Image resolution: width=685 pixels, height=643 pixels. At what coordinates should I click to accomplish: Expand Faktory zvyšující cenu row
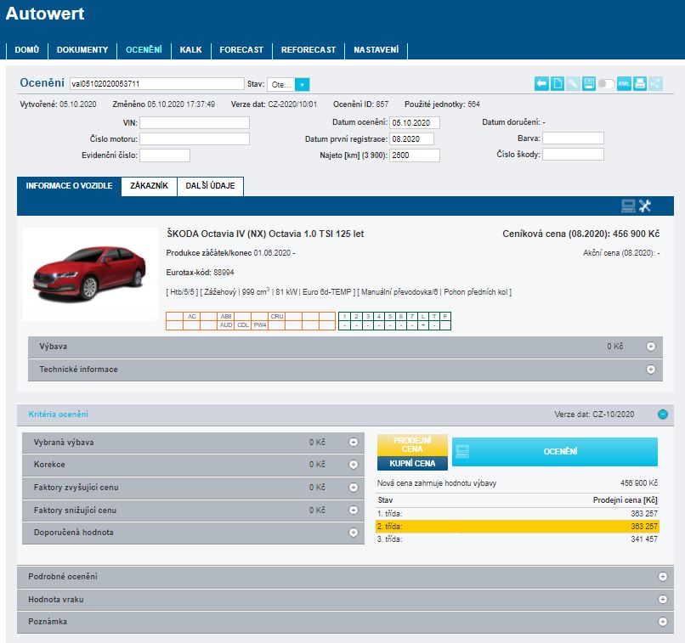(x=354, y=488)
